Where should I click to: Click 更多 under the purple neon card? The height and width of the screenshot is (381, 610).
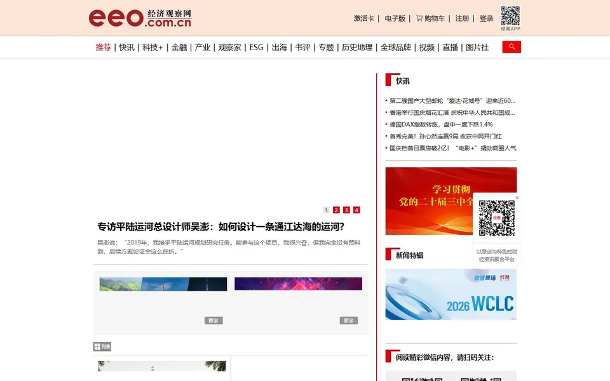(349, 320)
